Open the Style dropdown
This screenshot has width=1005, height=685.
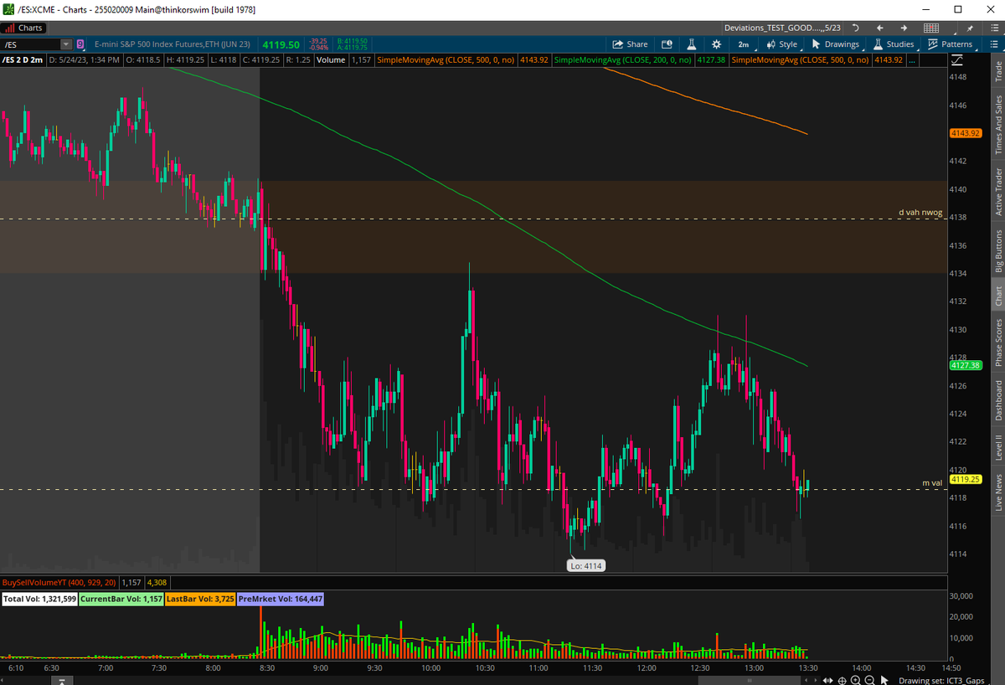782,44
